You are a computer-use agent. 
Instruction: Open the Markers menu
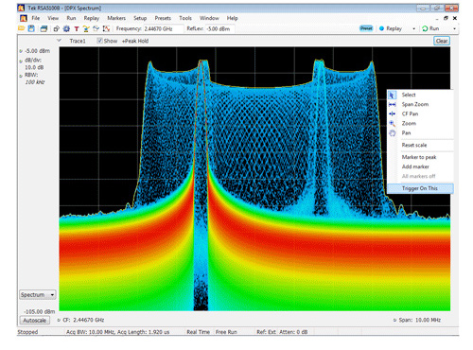tap(116, 18)
